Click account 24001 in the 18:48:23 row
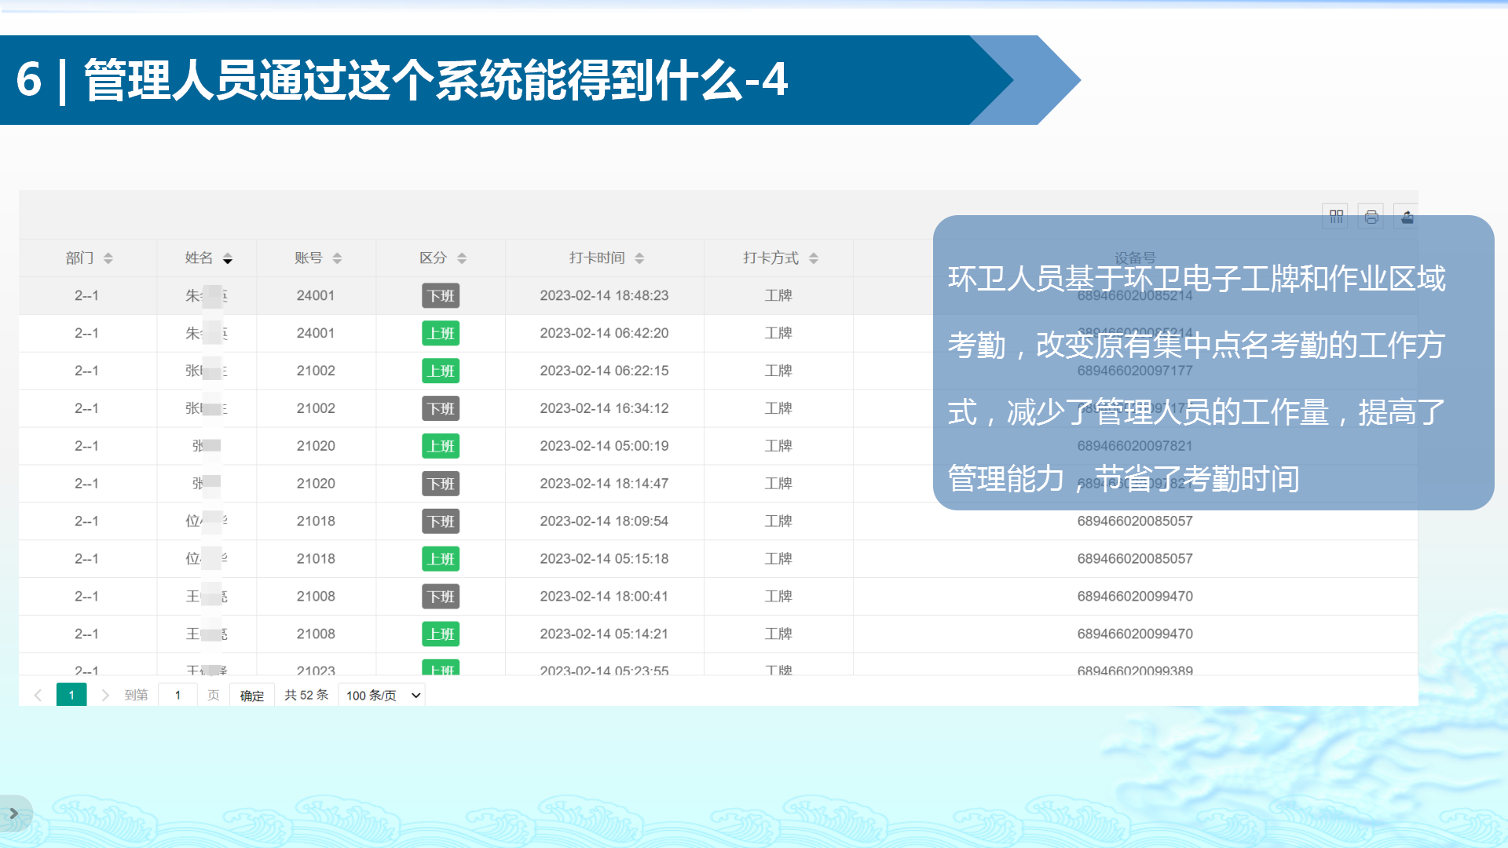 tap(316, 296)
